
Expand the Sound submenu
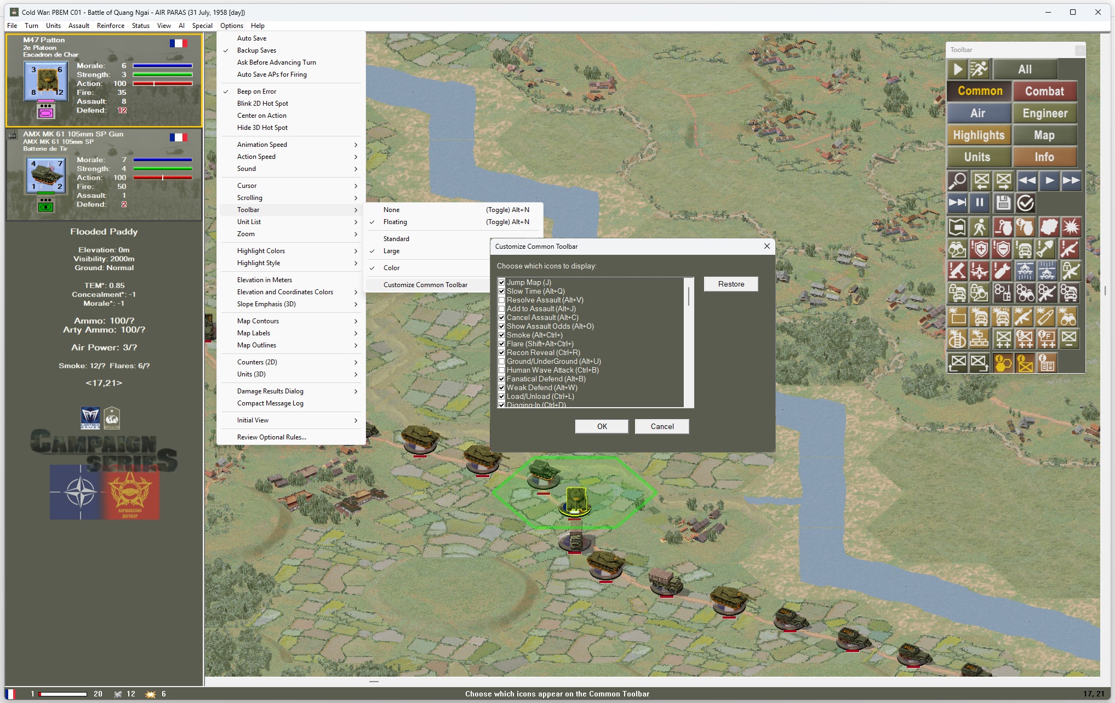291,169
